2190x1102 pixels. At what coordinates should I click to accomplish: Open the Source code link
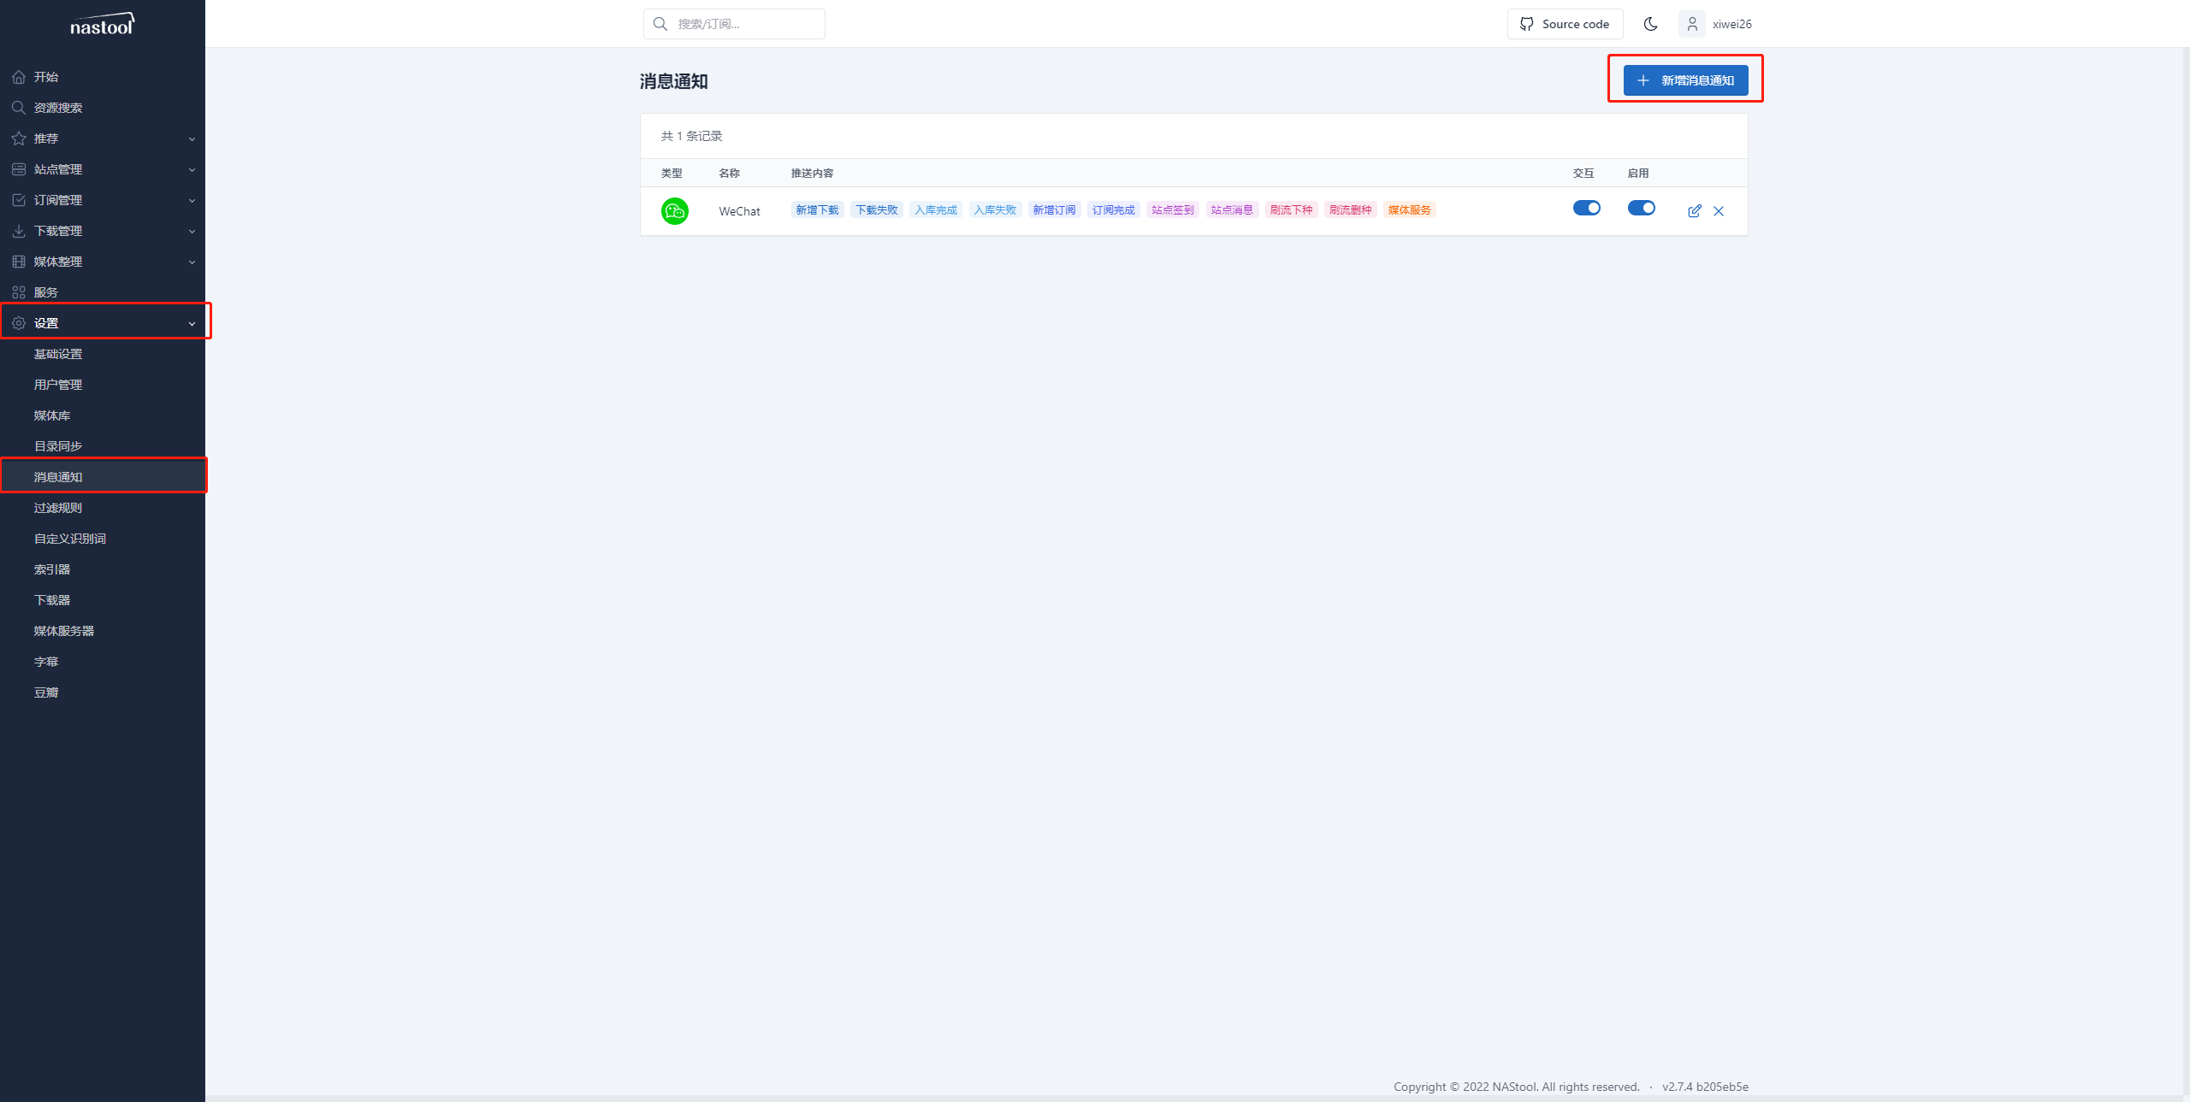[x=1564, y=24]
